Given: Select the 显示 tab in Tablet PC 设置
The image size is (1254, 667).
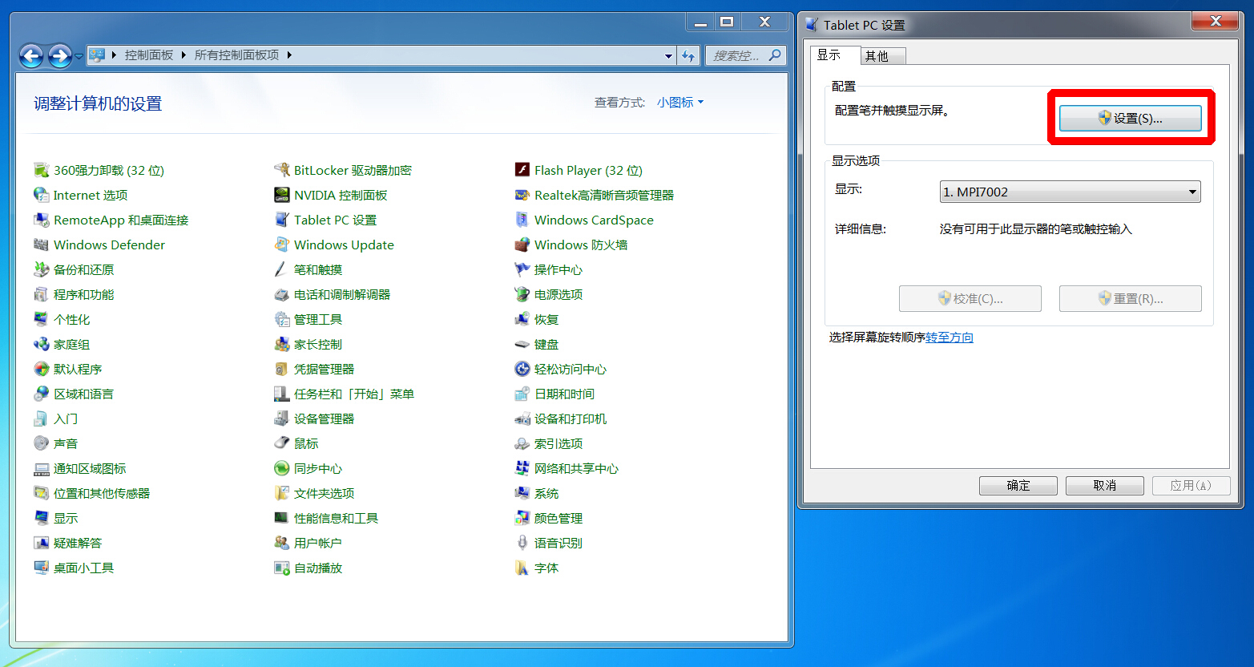Looking at the screenshot, I should 830,55.
